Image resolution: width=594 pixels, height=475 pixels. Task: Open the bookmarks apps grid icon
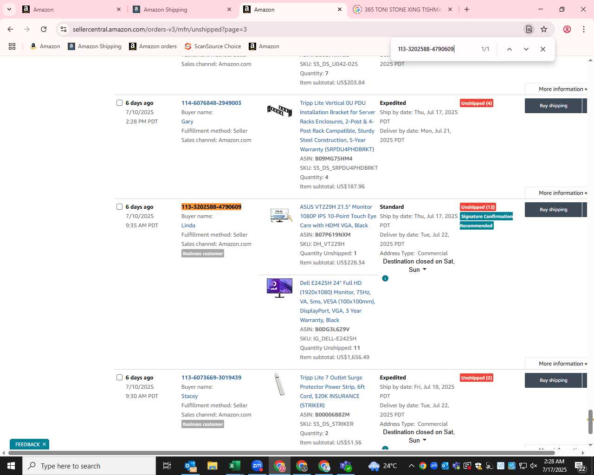pos(12,46)
